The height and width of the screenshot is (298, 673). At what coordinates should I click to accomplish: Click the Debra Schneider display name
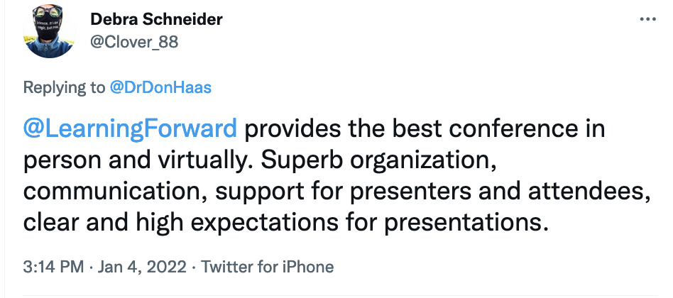pyautogui.click(x=156, y=19)
